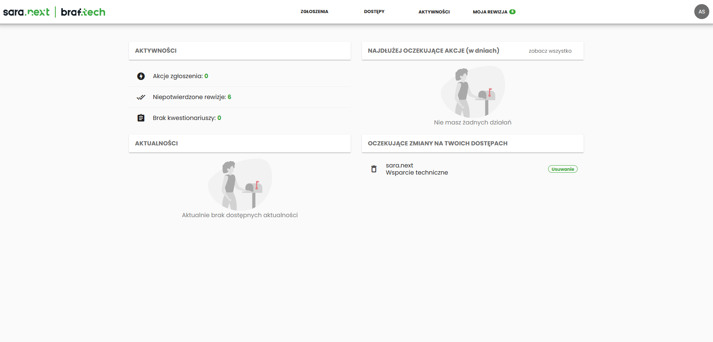
Task: Open the sara.next Wsparcie techniczne access entry
Action: 417,169
